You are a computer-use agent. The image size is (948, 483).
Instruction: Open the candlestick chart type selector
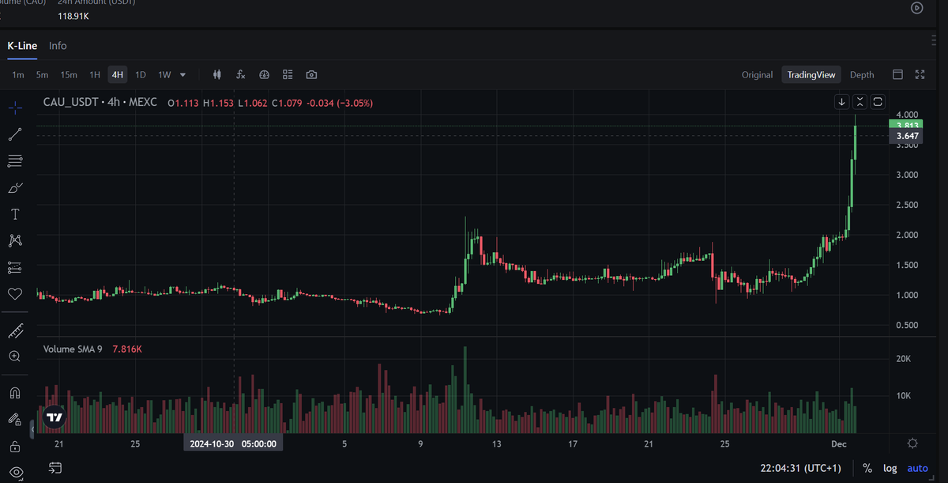coord(217,74)
